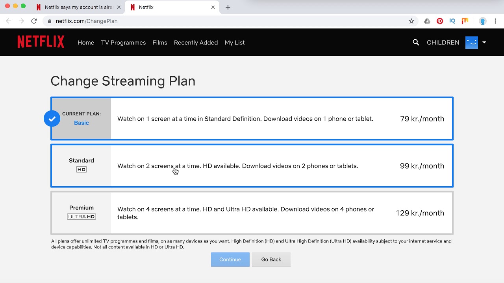The image size is (504, 283).
Task: Switch to 'Netflix says my account' tab
Action: tap(78, 7)
